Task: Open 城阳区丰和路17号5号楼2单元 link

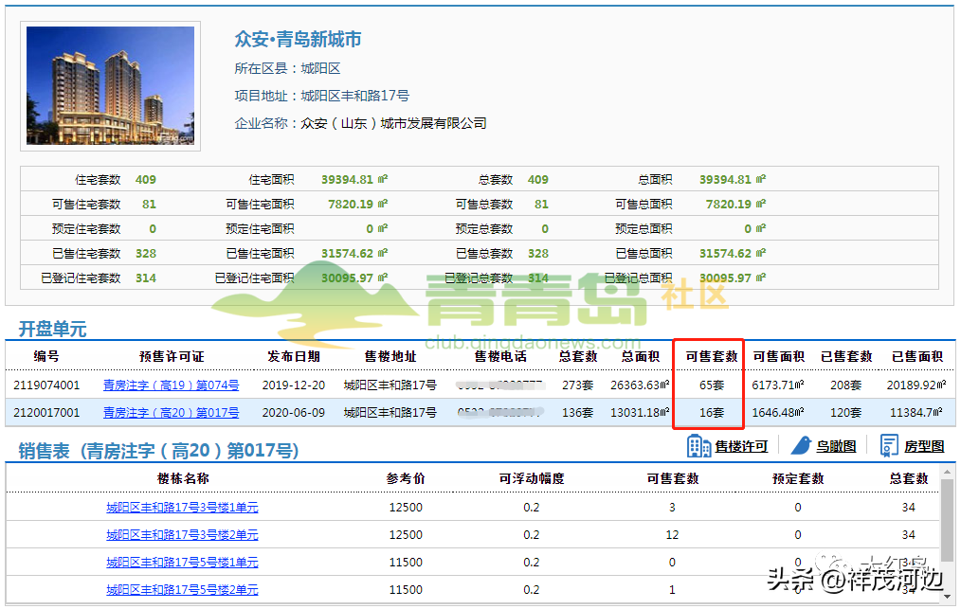Action: click(x=182, y=590)
